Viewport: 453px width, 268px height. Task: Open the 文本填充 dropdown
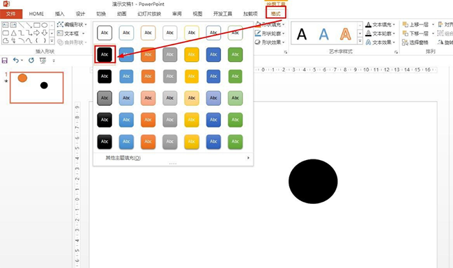(x=381, y=24)
